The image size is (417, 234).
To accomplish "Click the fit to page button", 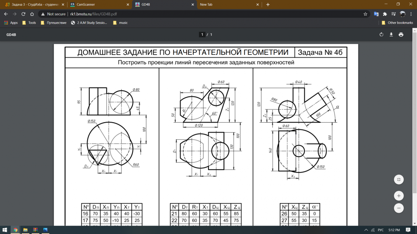I will 399,179.
